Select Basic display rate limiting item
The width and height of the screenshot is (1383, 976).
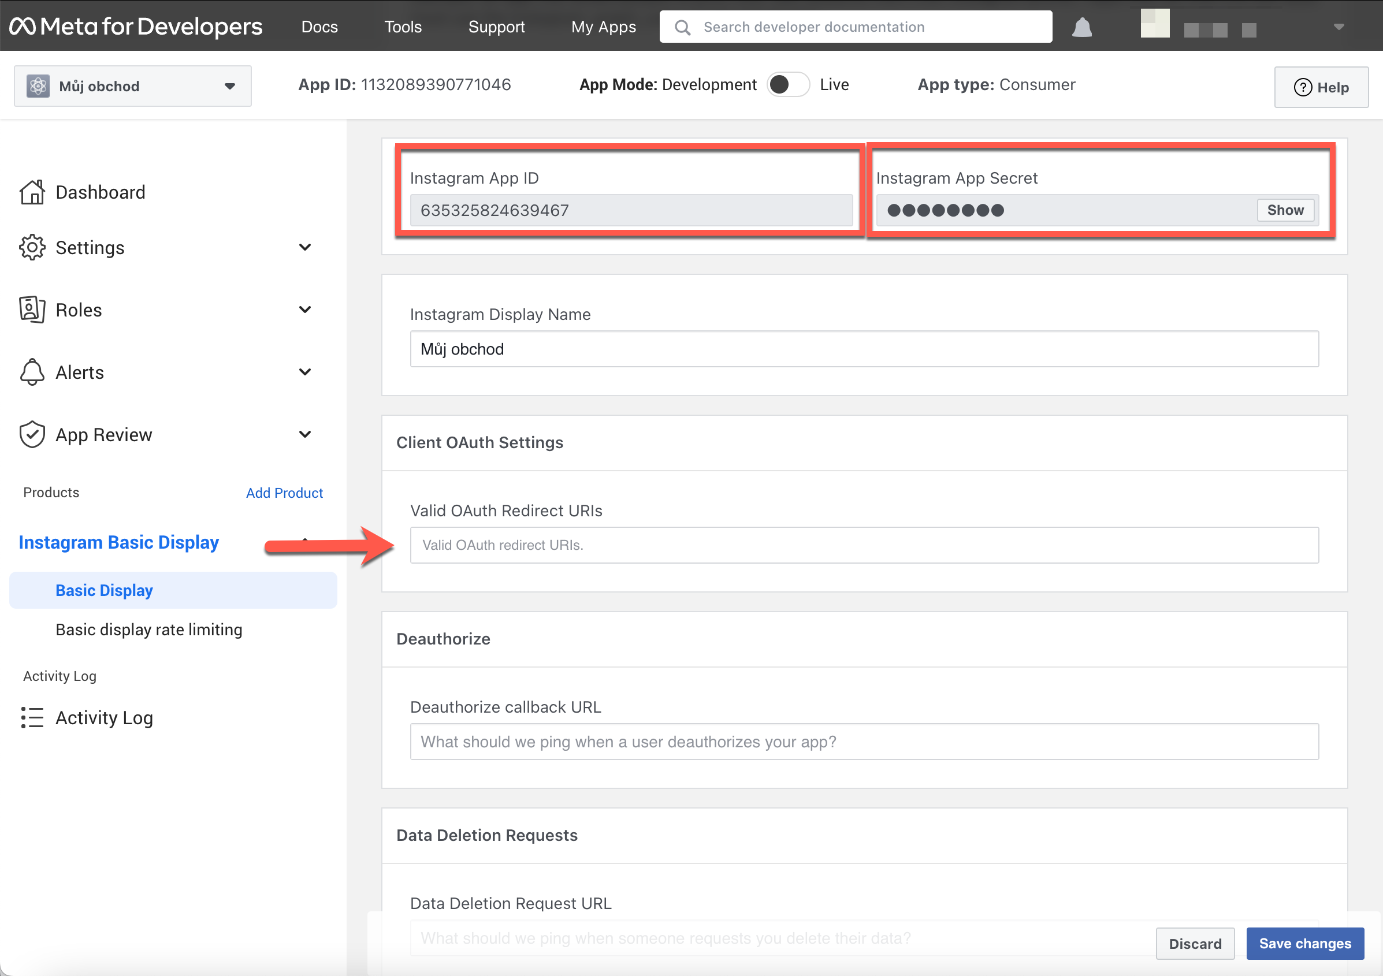click(x=149, y=630)
